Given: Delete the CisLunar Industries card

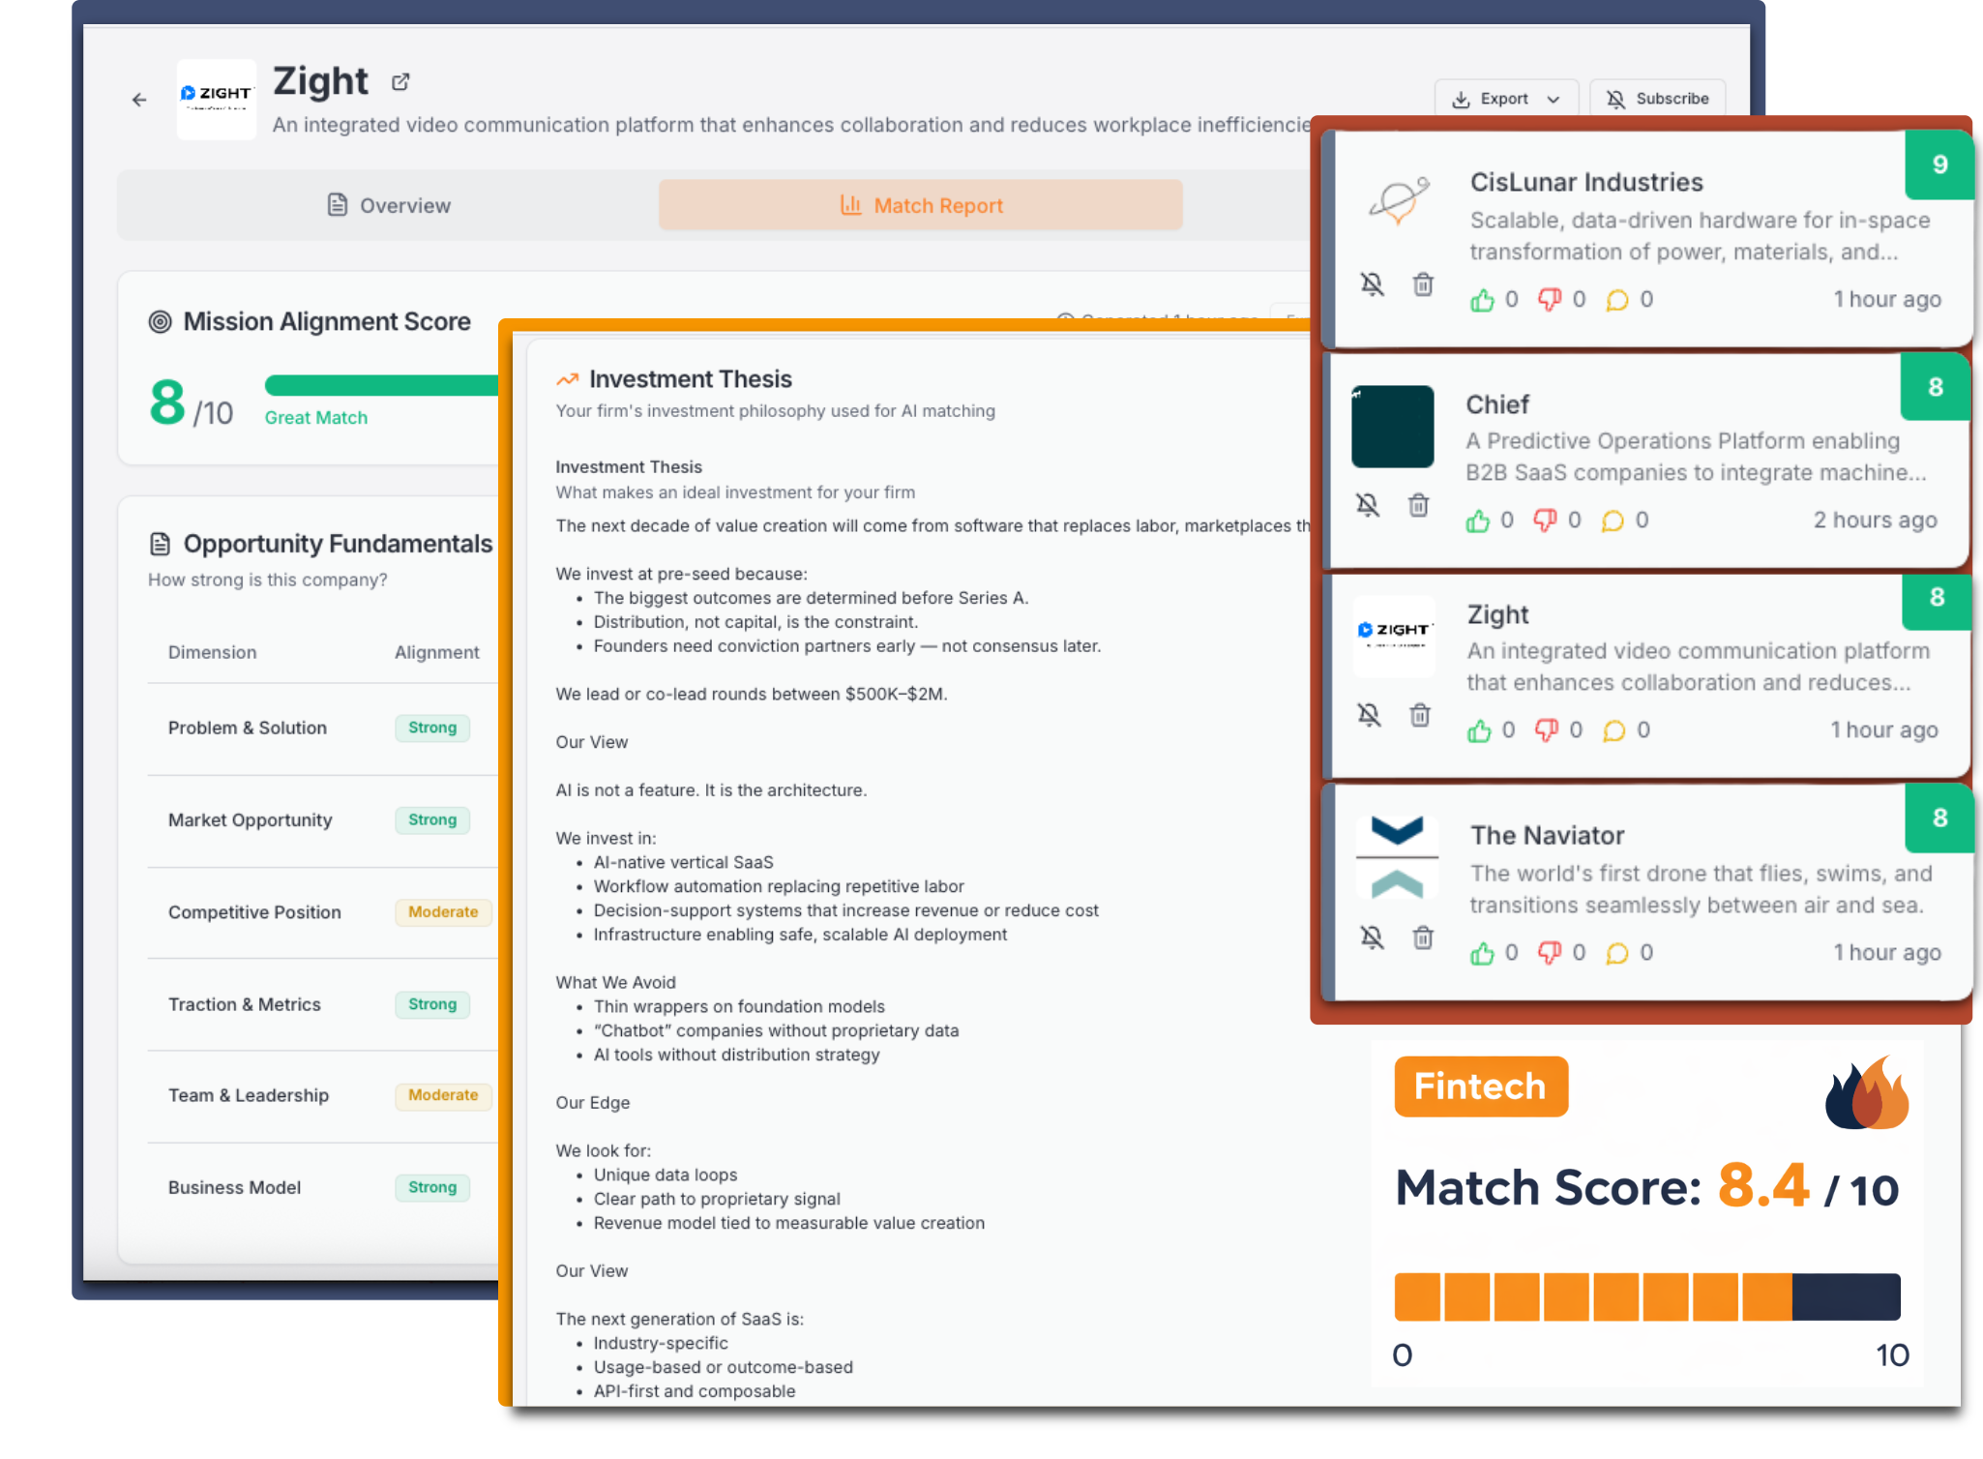Looking at the screenshot, I should [1422, 284].
